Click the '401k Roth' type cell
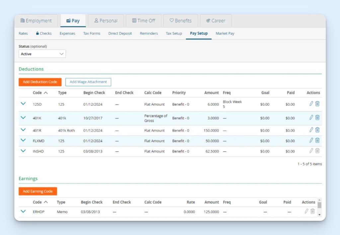This screenshot has width=340, height=235. click(x=66, y=131)
